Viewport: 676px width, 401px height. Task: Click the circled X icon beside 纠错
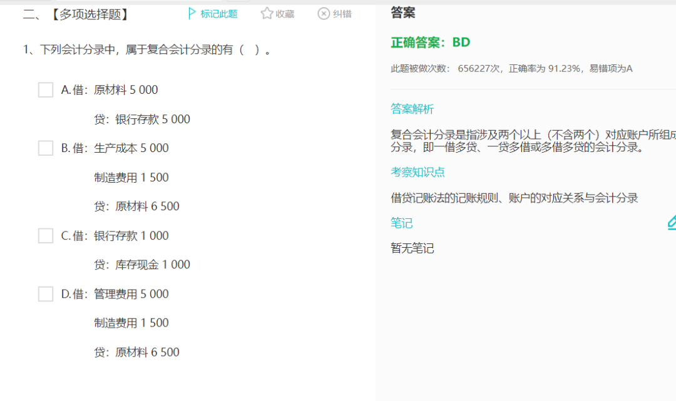tap(324, 14)
